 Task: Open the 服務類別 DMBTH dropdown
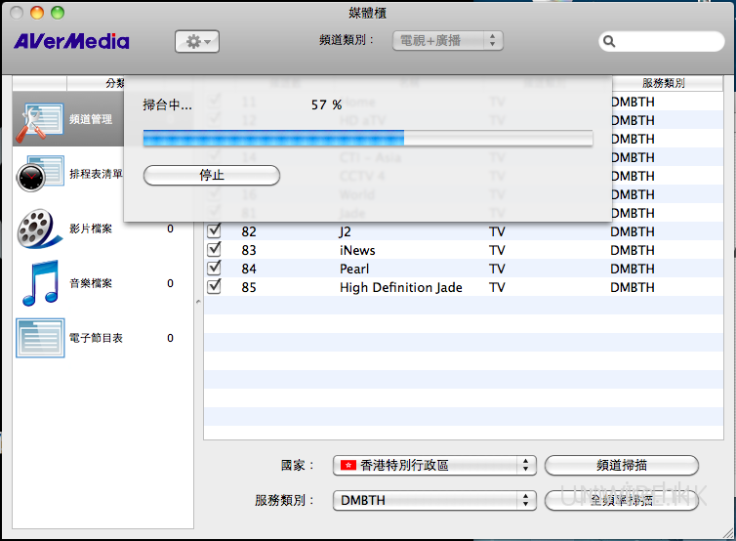coord(434,500)
